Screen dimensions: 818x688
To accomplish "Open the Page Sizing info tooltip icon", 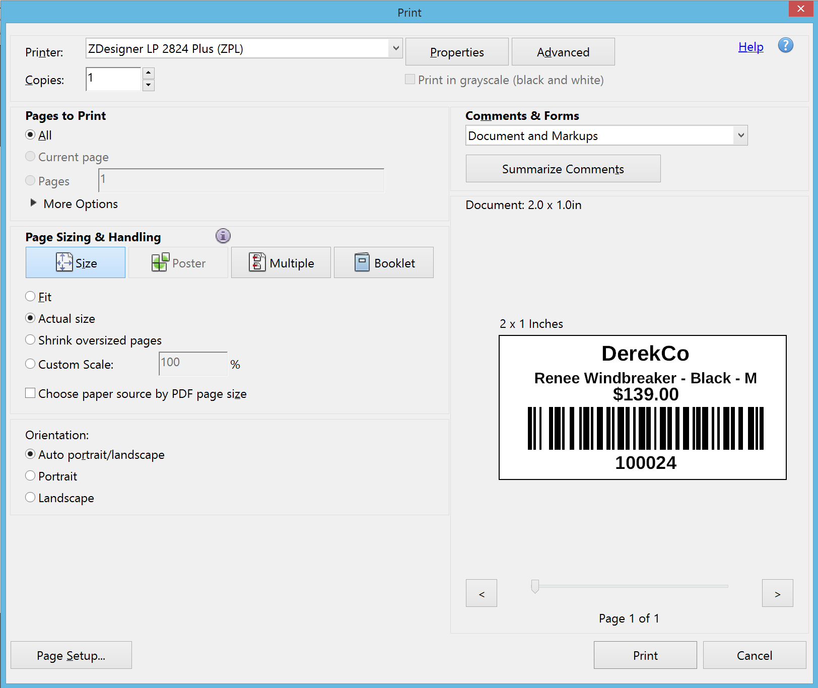I will tap(223, 235).
